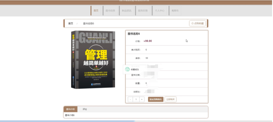
Task: Click the blue progress bar at bottom
Action: pos(68,121)
